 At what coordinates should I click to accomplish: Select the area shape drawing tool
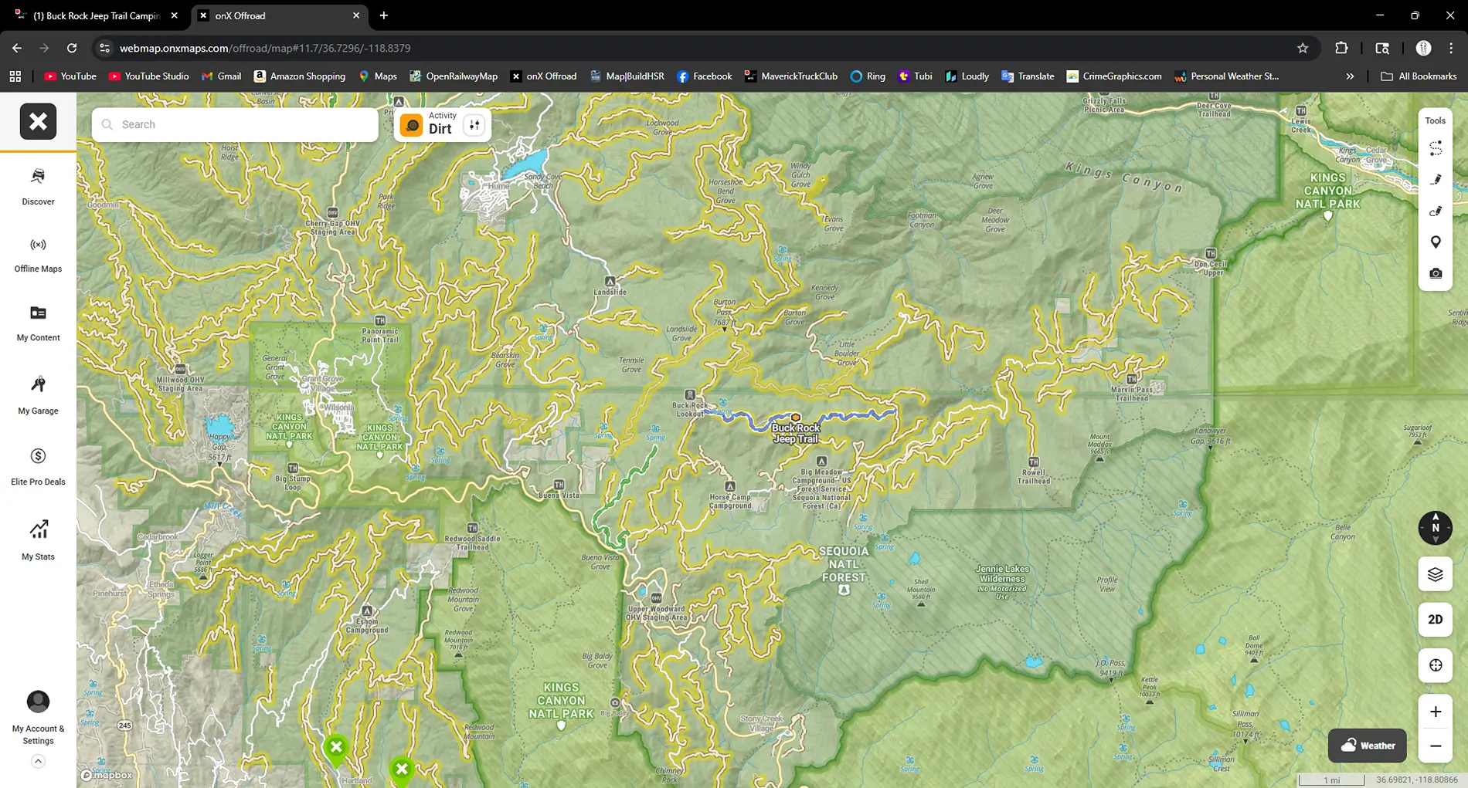tap(1436, 211)
